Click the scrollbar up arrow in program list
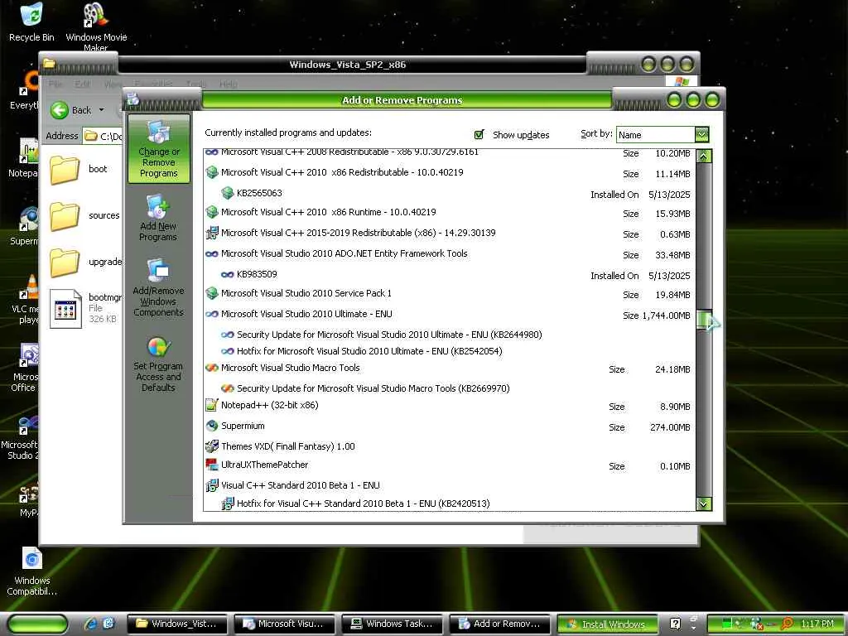This screenshot has height=636, width=848. pyautogui.click(x=704, y=157)
